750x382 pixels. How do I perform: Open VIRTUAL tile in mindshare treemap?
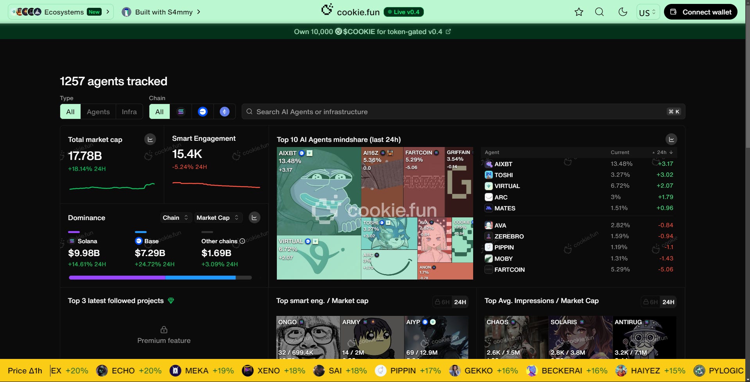point(319,257)
